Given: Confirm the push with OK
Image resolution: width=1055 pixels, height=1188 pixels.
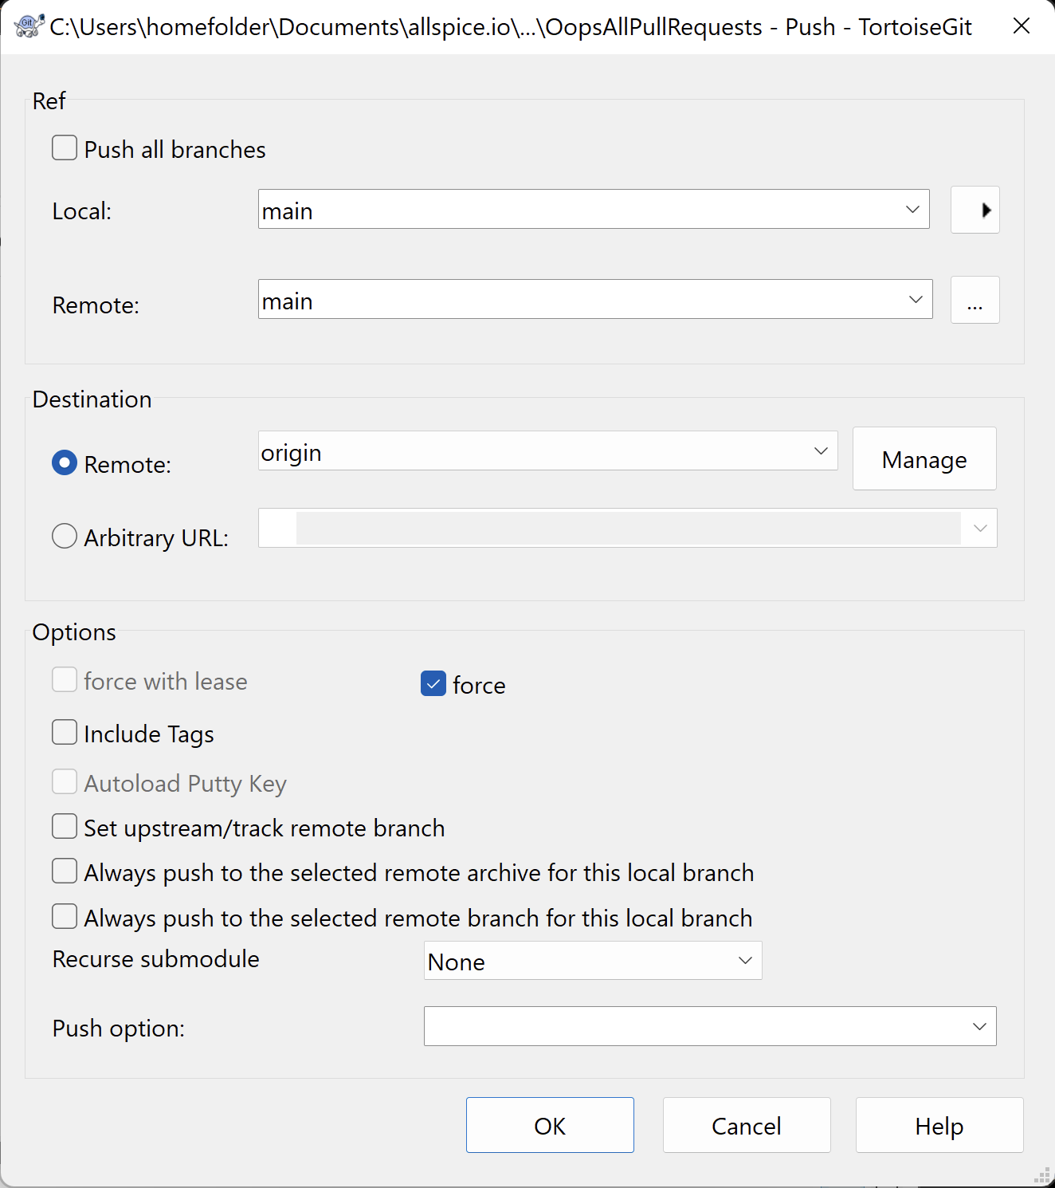Looking at the screenshot, I should coord(550,1125).
